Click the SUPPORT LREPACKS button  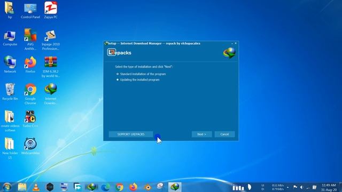131,134
